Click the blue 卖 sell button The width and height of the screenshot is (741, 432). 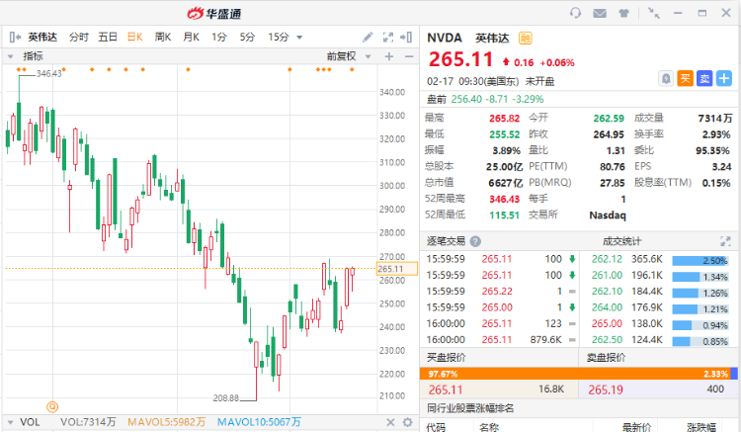(704, 78)
